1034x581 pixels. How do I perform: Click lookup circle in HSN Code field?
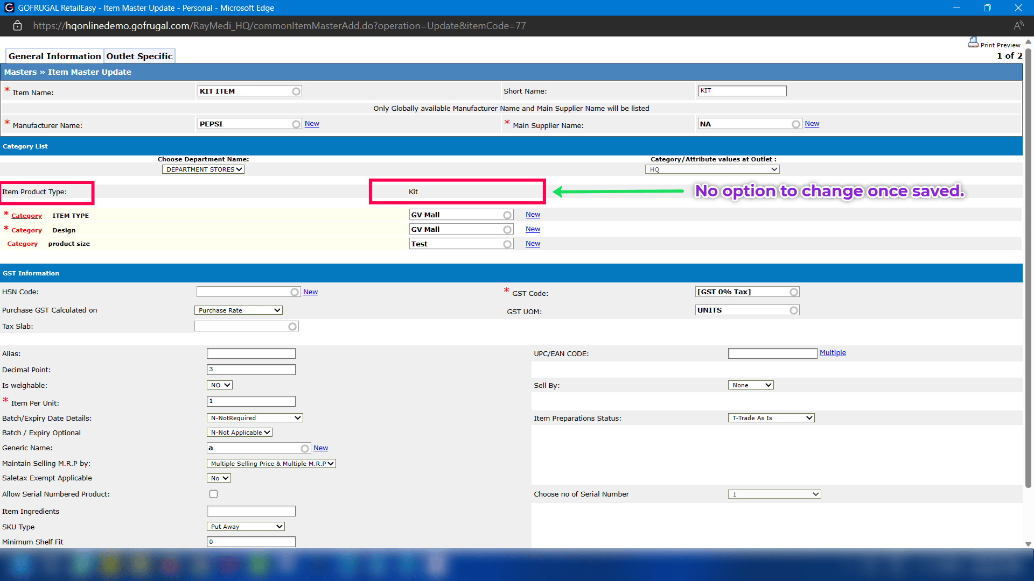[x=295, y=292]
